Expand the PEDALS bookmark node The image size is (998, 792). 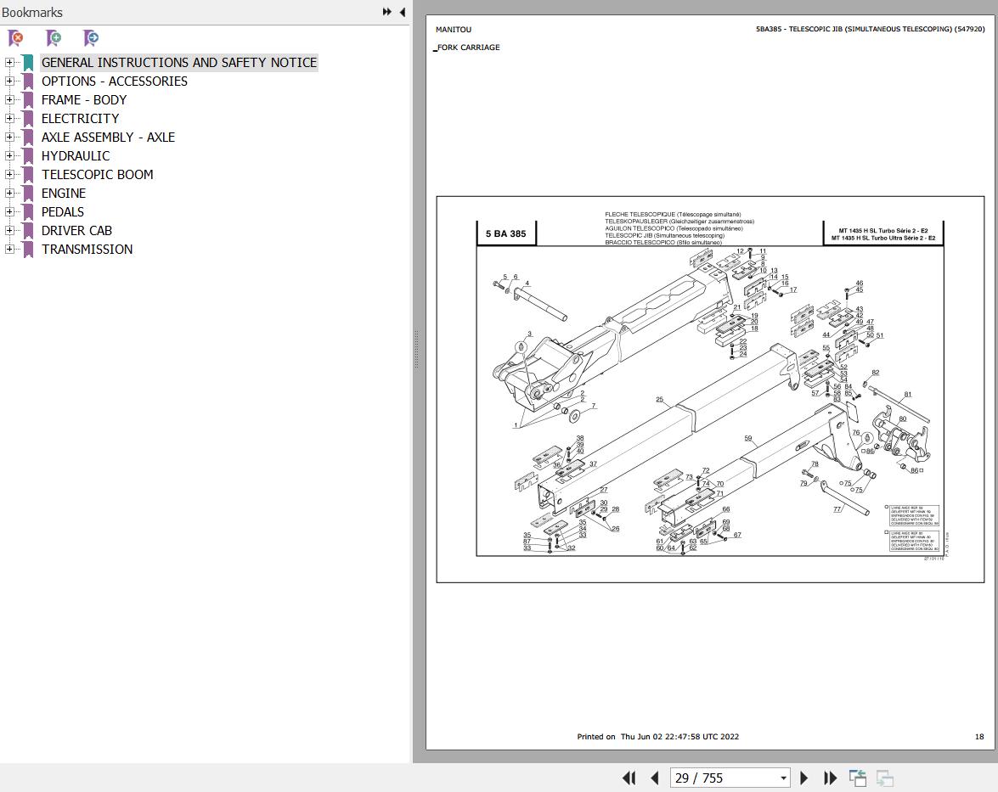[8, 212]
